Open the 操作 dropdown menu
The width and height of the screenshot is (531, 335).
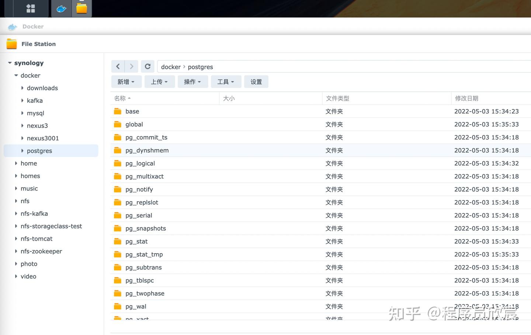(x=192, y=81)
